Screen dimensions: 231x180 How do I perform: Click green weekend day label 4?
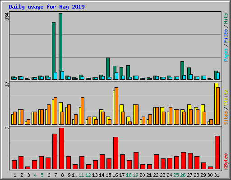pos(35,175)
